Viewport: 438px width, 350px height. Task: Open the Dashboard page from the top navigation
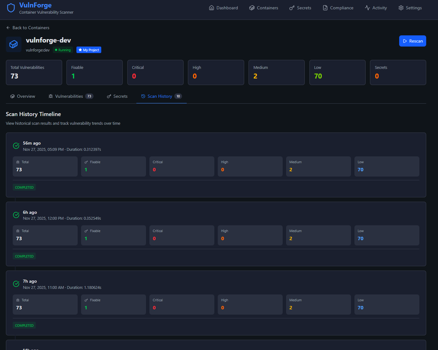(x=223, y=8)
